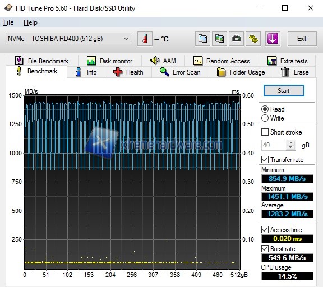Click the Maximum value 1451.1 MB/s
Image resolution: width=323 pixels, height=287 pixels.
[x=287, y=197]
